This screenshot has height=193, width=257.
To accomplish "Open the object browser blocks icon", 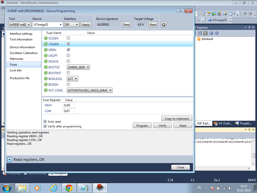I will tap(219, 14).
